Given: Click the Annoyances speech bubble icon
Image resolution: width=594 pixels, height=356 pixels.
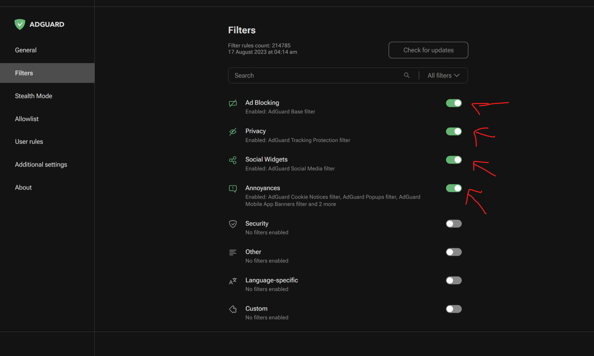Looking at the screenshot, I should (x=233, y=189).
